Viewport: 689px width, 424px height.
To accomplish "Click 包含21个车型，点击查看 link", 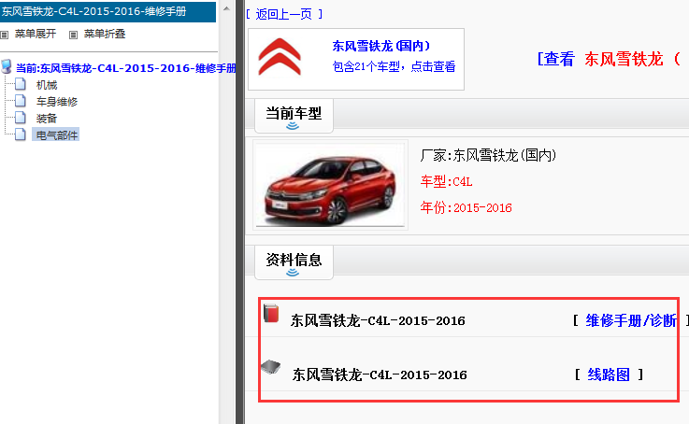I will coord(394,66).
